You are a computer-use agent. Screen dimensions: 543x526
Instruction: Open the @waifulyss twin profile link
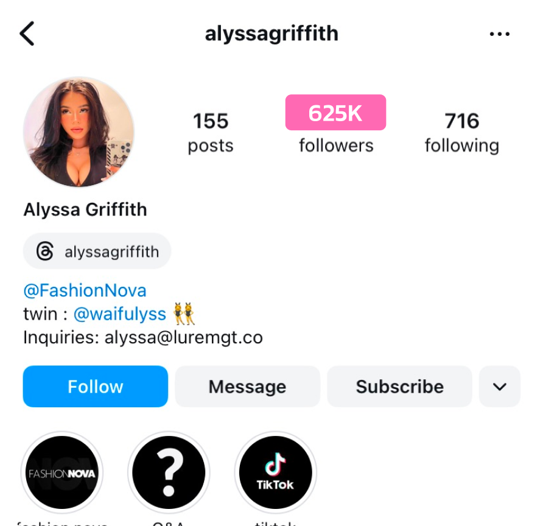pyautogui.click(x=120, y=314)
